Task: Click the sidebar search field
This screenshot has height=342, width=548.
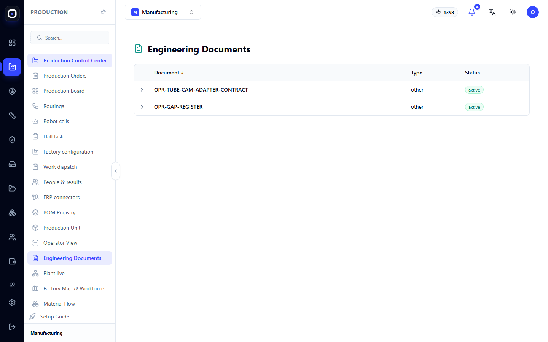Action: coord(70,38)
